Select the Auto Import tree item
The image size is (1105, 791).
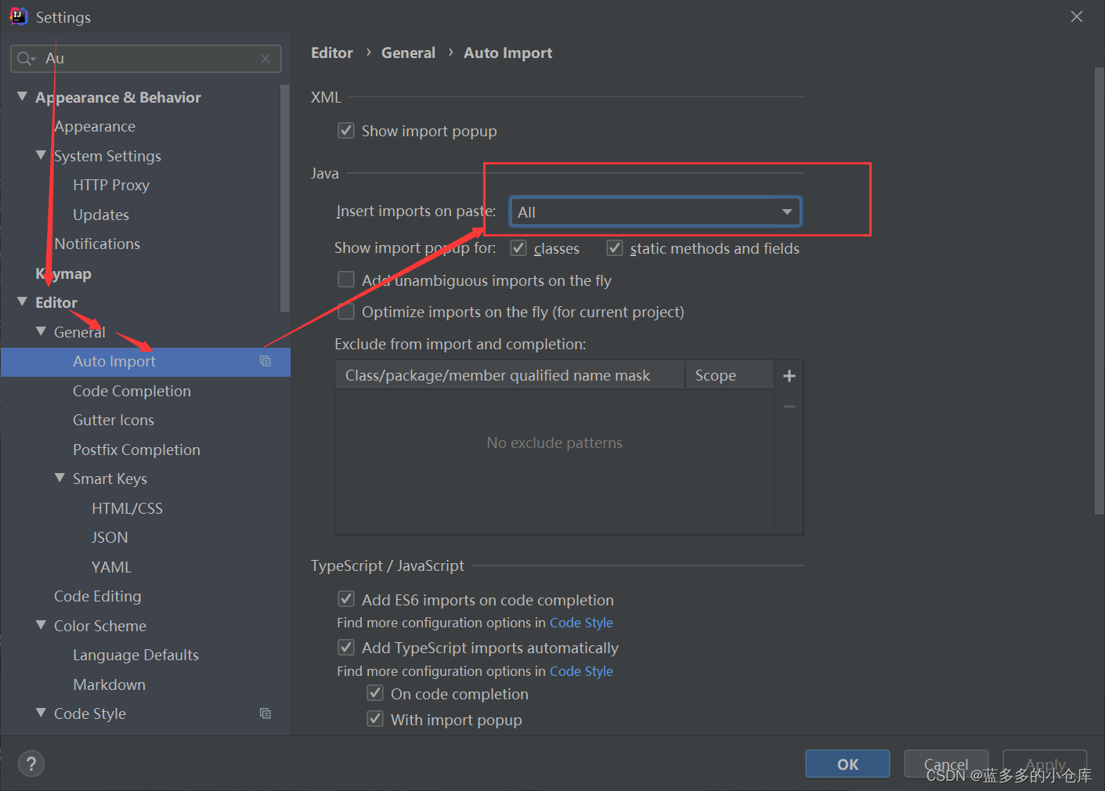click(x=114, y=361)
